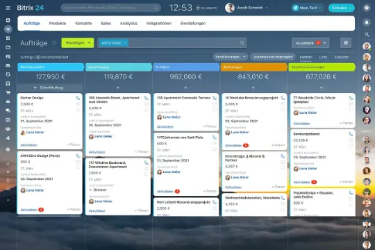Open the settings gear button
This screenshot has height=250, width=375.
pos(346,43)
